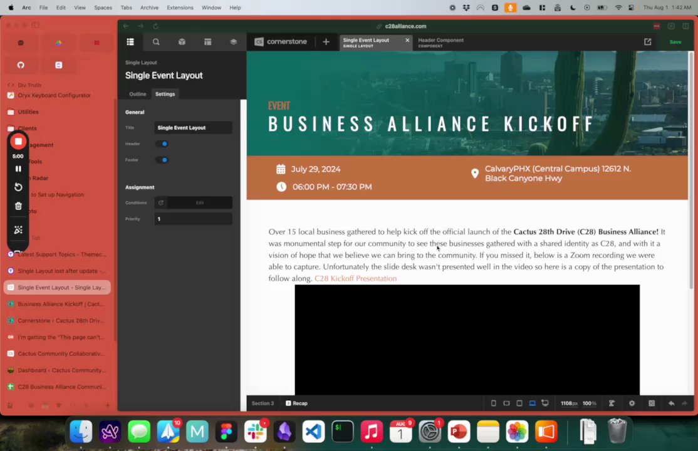
Task: Click the Recap breadcrumb
Action: point(296,403)
